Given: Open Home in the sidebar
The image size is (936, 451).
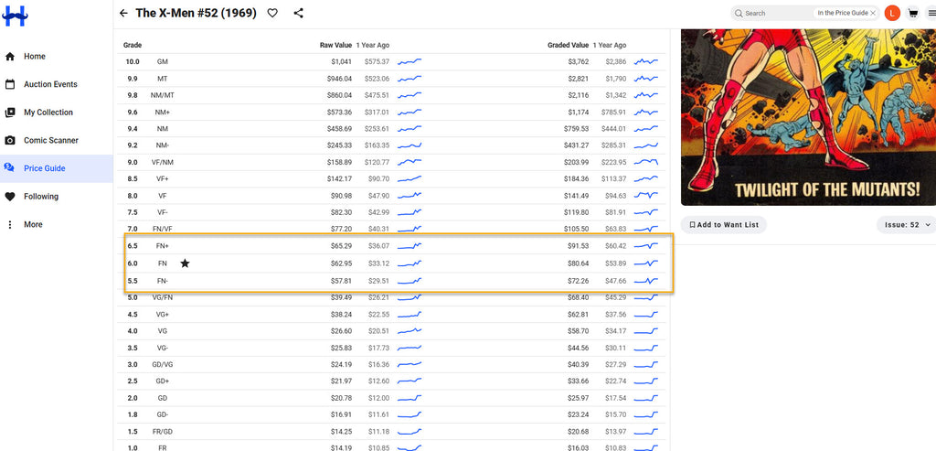Looking at the screenshot, I should point(35,56).
